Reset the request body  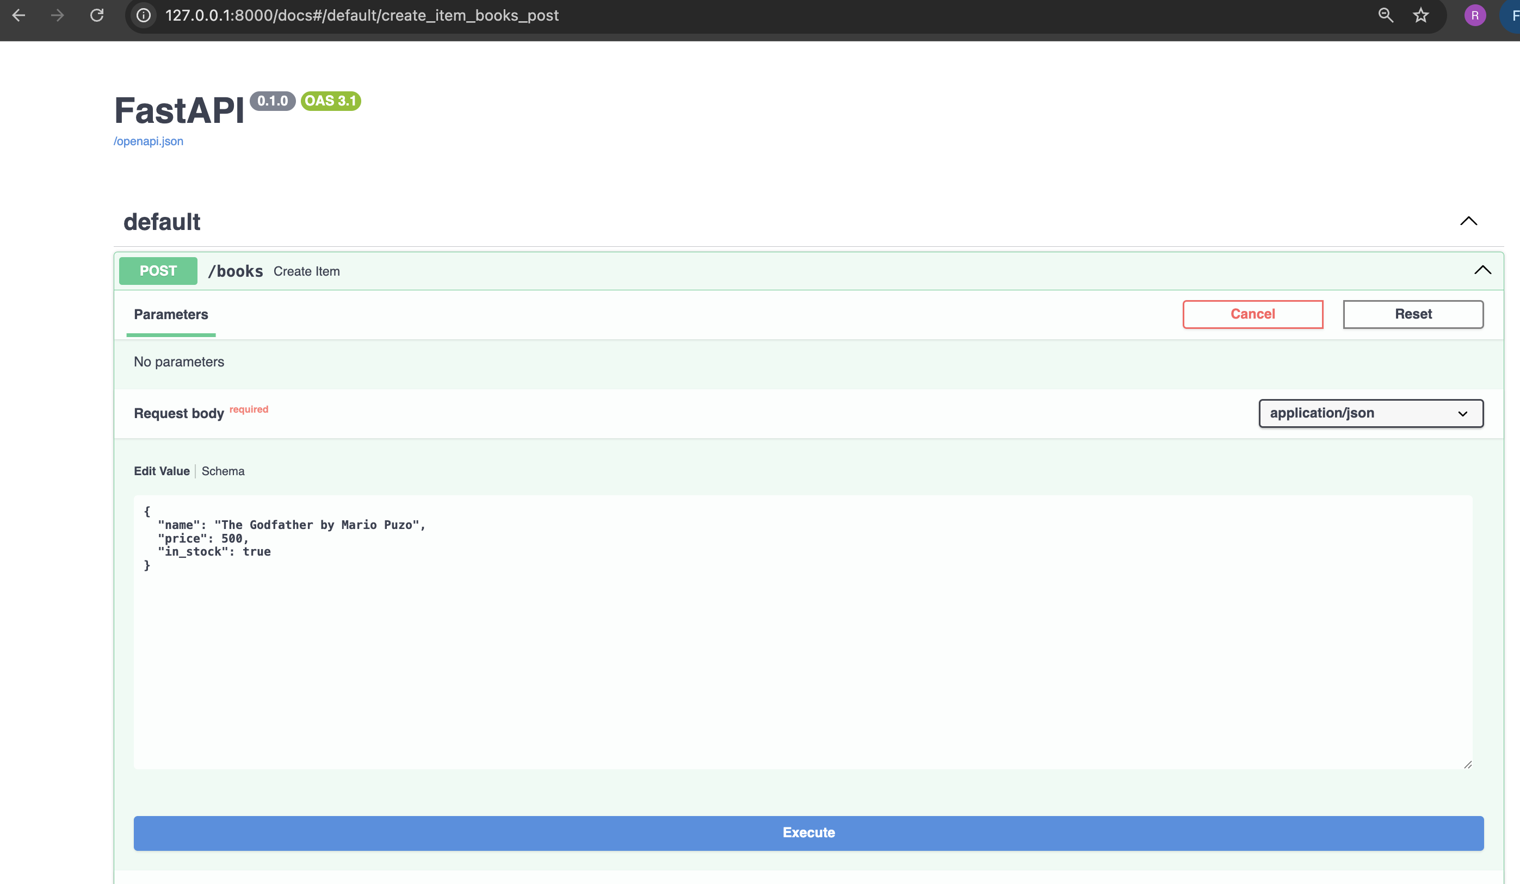pyautogui.click(x=1413, y=314)
